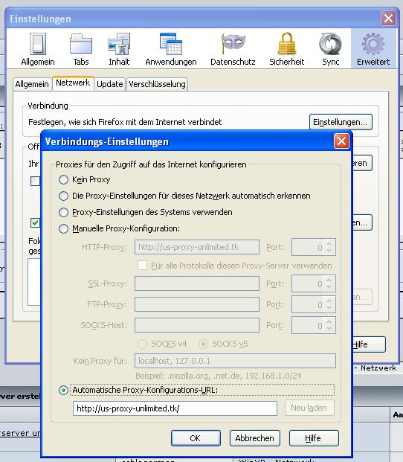Switch to the Allgemein sub-tab
This screenshot has height=462, width=403.
pos(32,84)
